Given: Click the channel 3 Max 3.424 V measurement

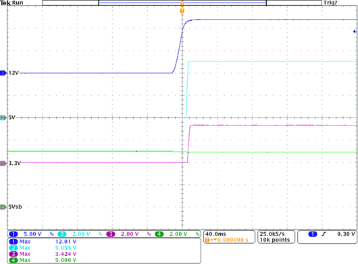Looking at the screenshot, I should (43, 254).
